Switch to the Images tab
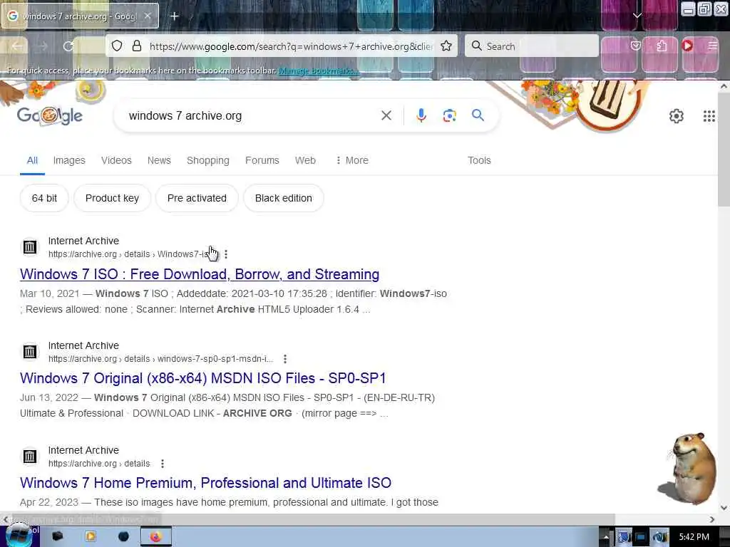 tap(69, 160)
